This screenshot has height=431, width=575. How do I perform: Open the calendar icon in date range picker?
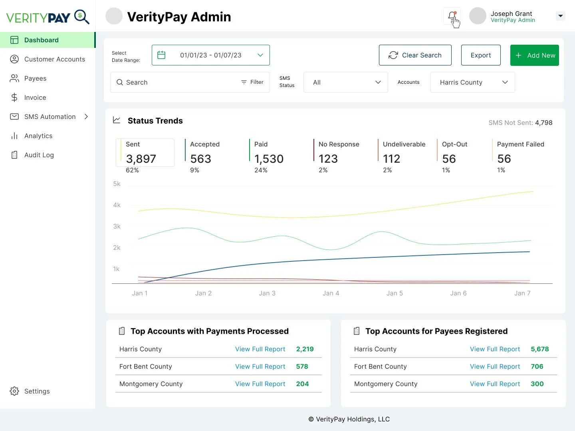[x=161, y=55]
